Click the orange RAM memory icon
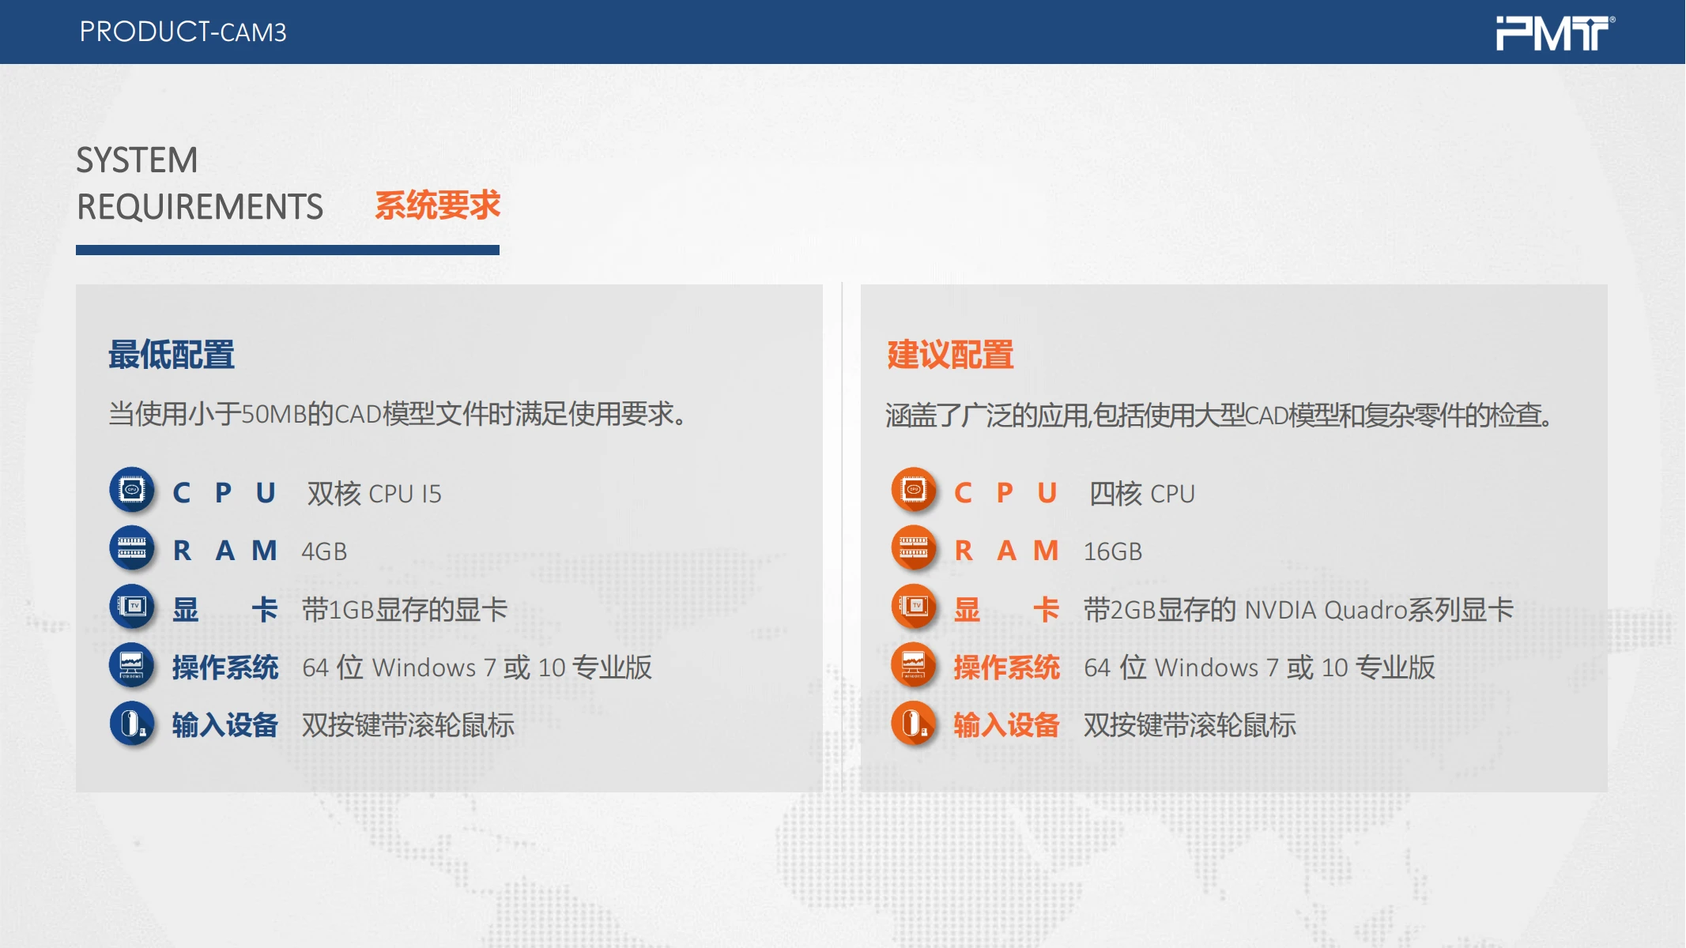Screen dimensions: 1686x948 pos(914,547)
